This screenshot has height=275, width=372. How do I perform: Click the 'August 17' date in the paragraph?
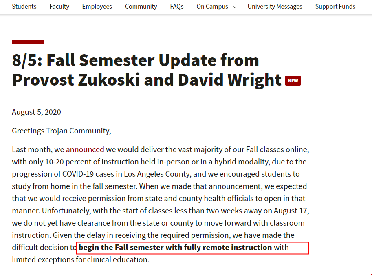tap(291, 211)
